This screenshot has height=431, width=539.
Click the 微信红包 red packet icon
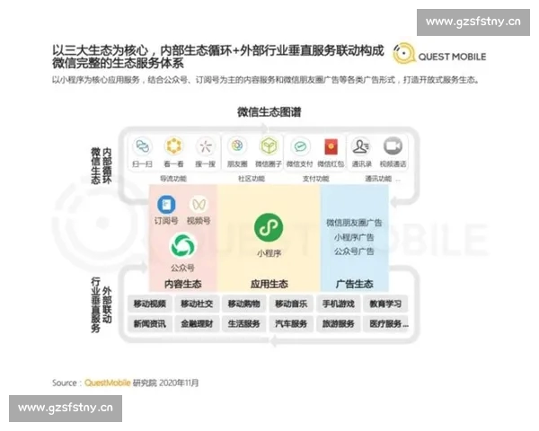331,146
